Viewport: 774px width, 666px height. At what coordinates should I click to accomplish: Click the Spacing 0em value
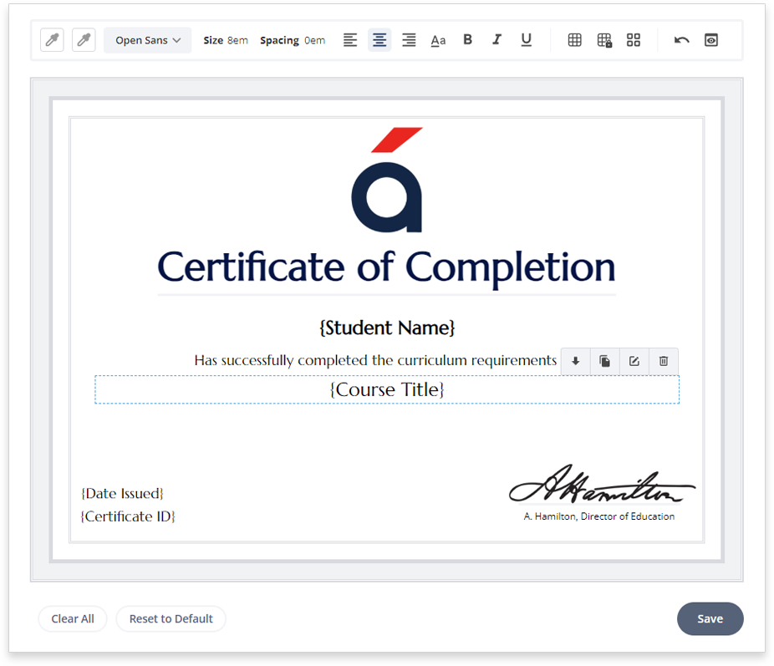317,39
